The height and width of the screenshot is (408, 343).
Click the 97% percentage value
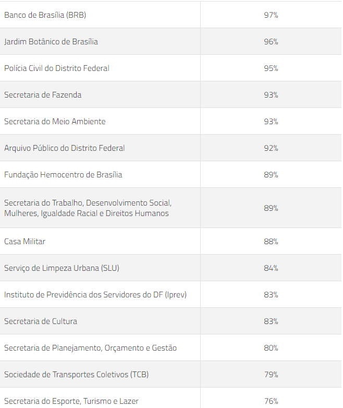[271, 15]
